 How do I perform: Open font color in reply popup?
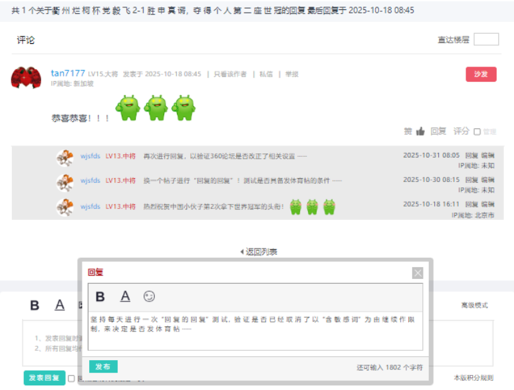[x=125, y=296]
